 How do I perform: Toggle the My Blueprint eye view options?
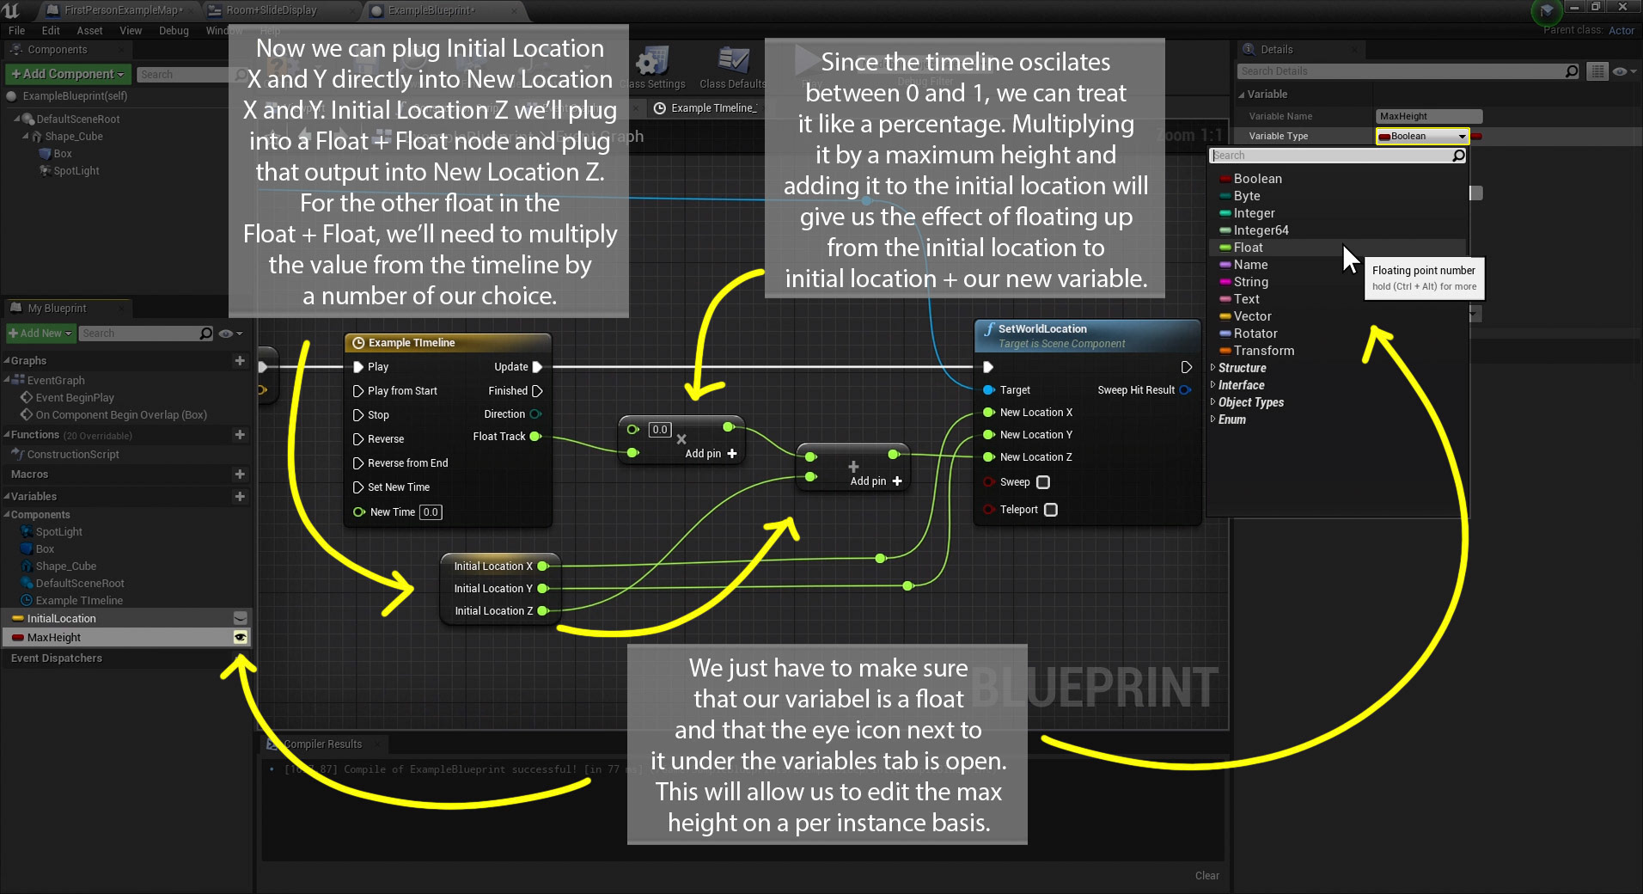click(x=230, y=334)
